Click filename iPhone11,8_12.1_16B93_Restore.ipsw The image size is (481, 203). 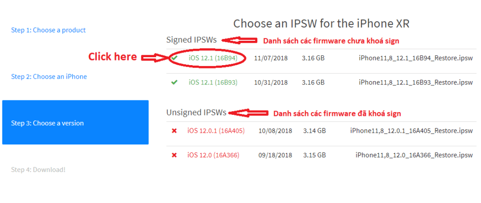(x=415, y=82)
